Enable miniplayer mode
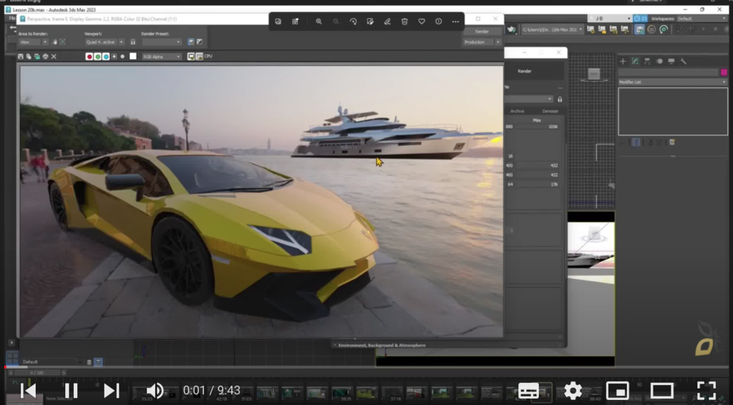Image resolution: width=733 pixels, height=405 pixels. [617, 391]
